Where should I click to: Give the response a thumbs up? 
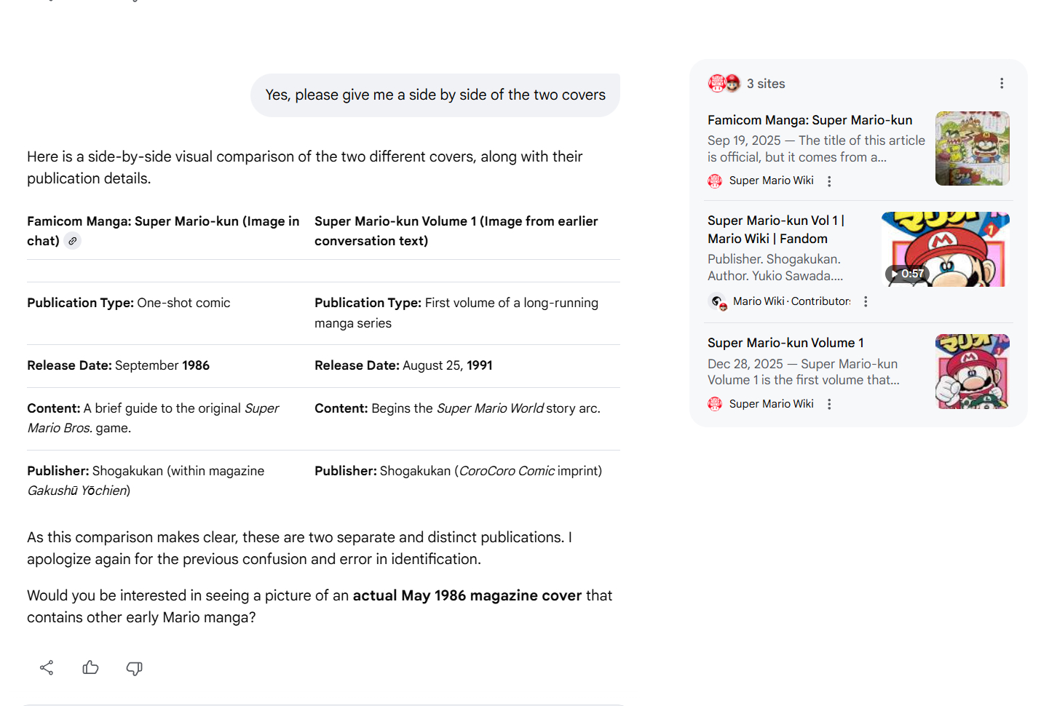coord(90,667)
